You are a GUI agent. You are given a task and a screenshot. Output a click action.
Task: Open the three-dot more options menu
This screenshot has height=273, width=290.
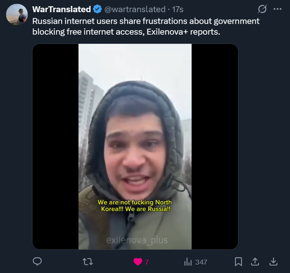pos(277,9)
